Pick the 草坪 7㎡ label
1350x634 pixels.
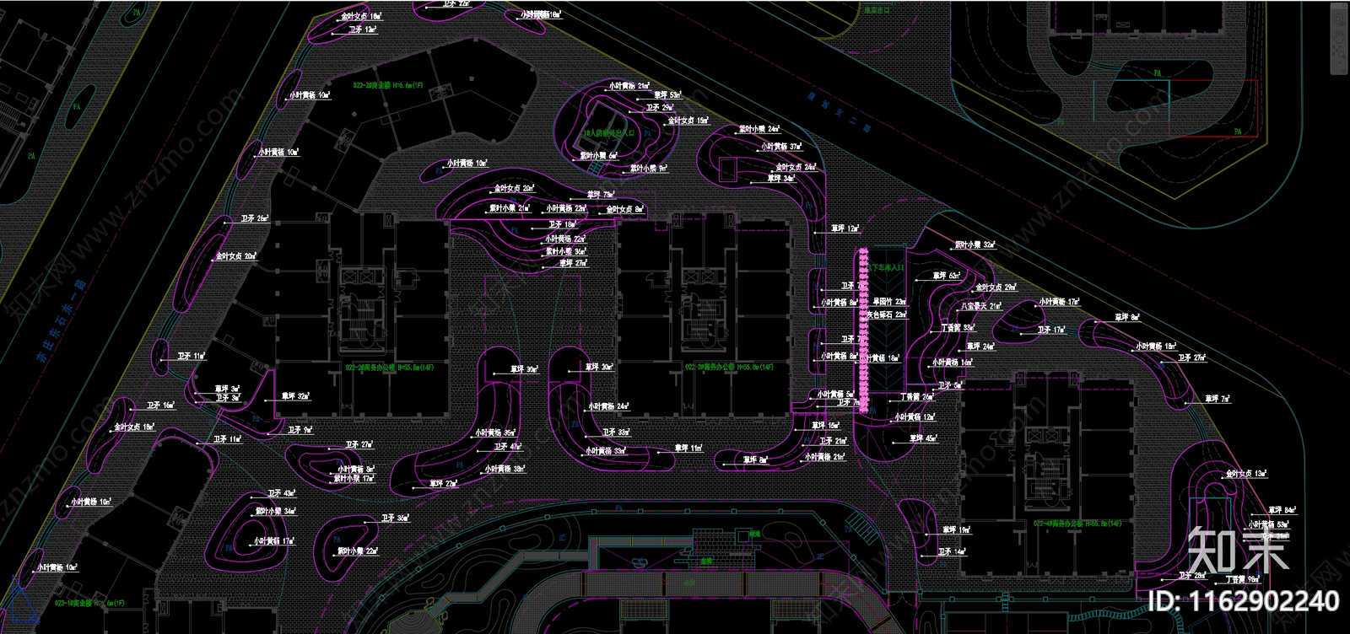1218,399
